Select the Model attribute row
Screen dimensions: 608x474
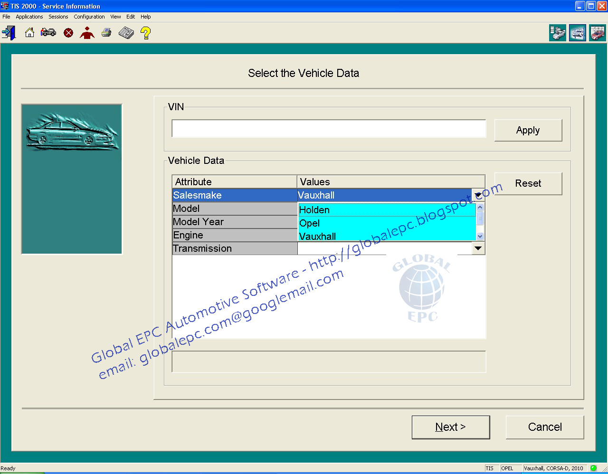[x=235, y=209]
